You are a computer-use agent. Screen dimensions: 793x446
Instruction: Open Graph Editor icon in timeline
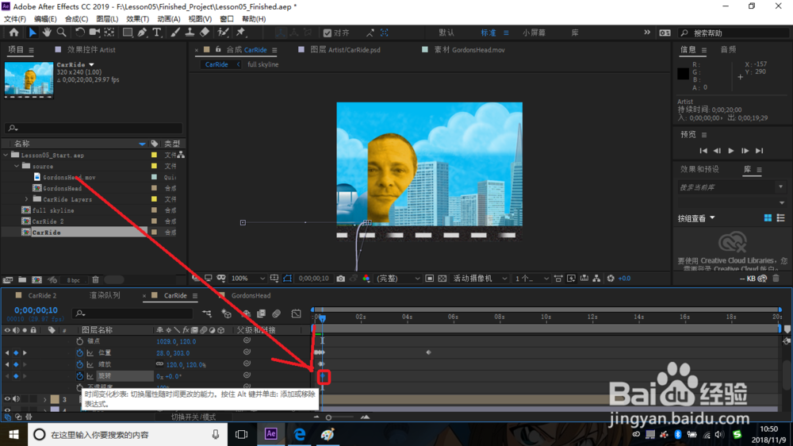[297, 314]
